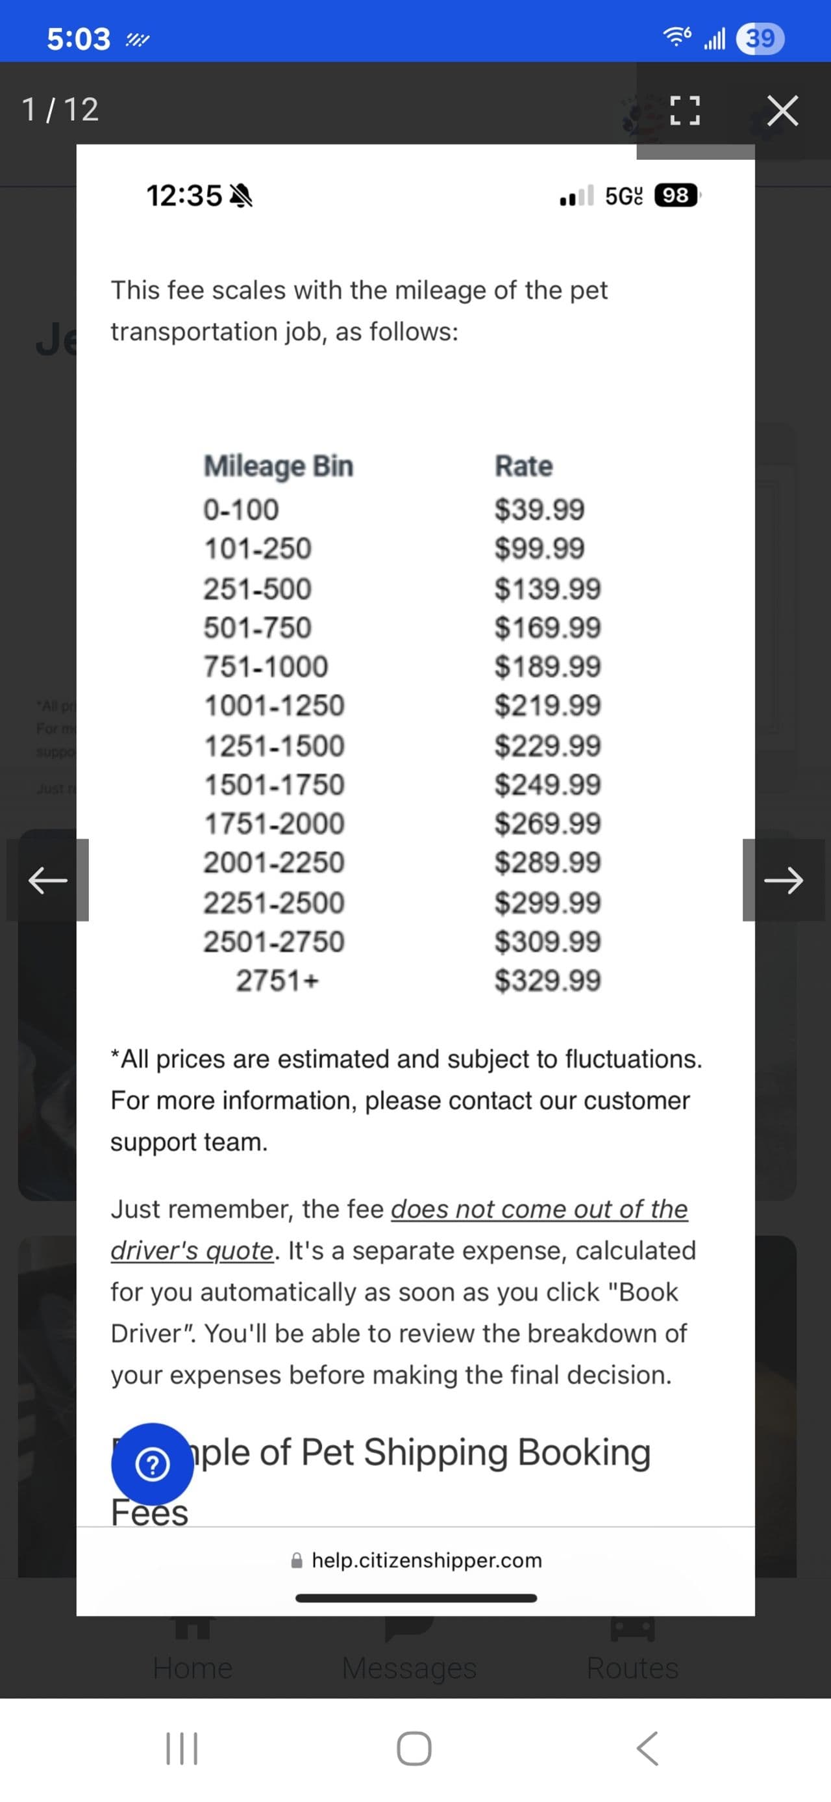Tap the 1 / 12 image counter
Screen dimensions: 831x1802
(x=60, y=110)
